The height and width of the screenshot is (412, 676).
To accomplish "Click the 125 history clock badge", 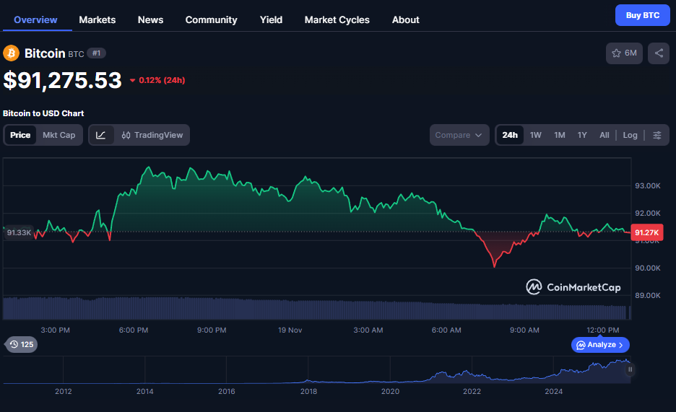I will click(22, 344).
